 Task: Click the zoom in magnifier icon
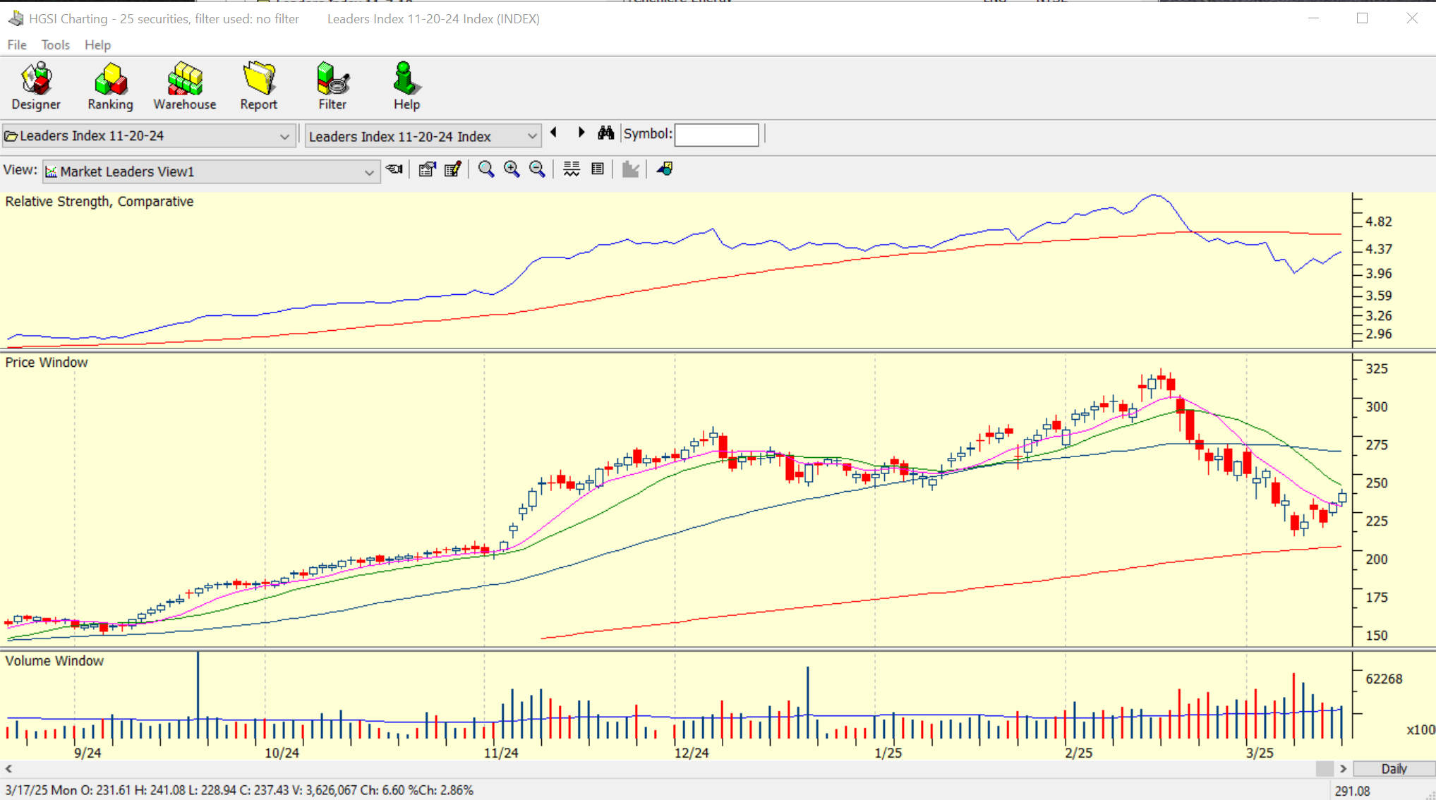(x=512, y=169)
